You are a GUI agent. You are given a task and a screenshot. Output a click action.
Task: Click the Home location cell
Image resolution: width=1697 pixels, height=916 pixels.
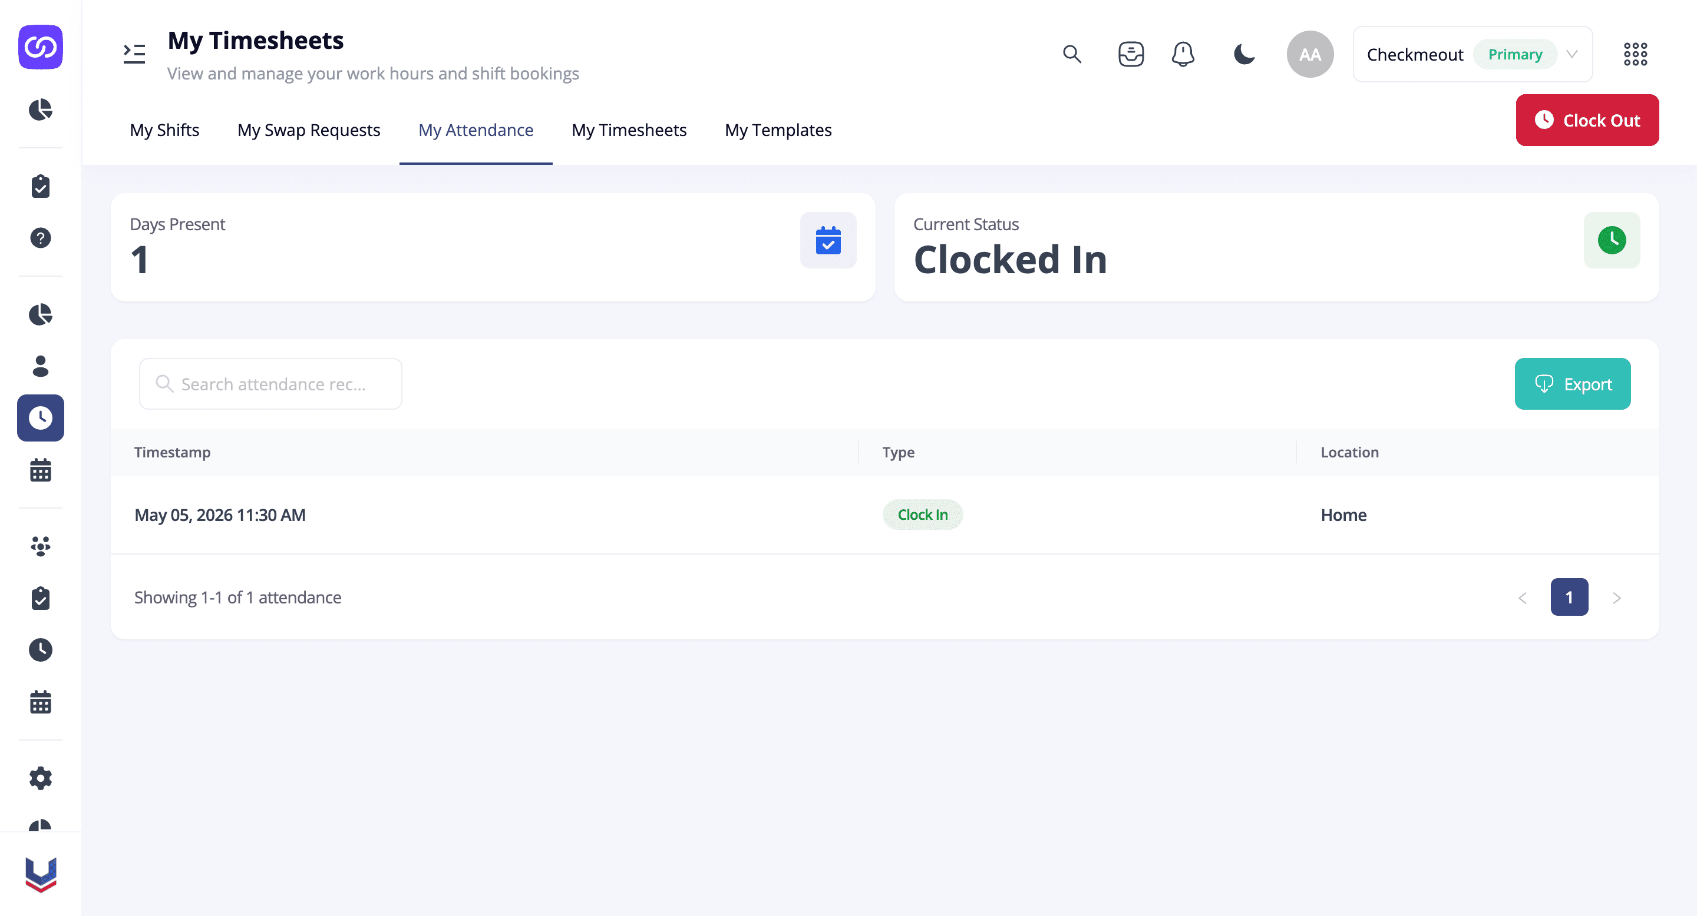(x=1344, y=515)
